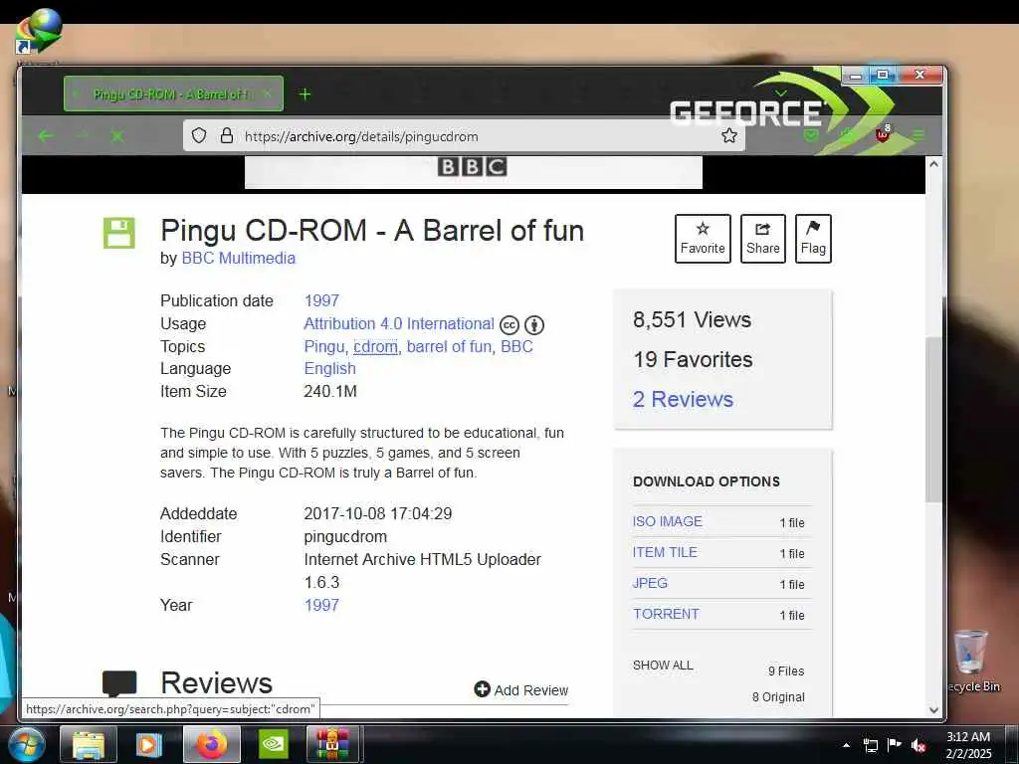Open the BBC Multimedia creator link

(239, 258)
